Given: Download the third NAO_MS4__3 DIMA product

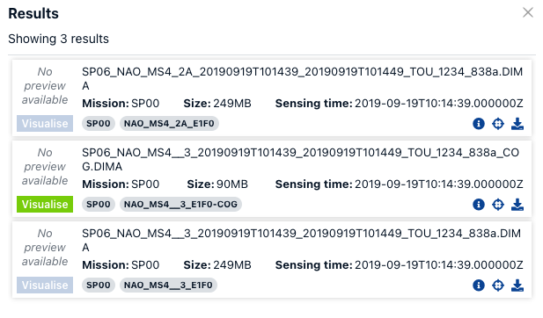Looking at the screenshot, I should pos(517,285).
